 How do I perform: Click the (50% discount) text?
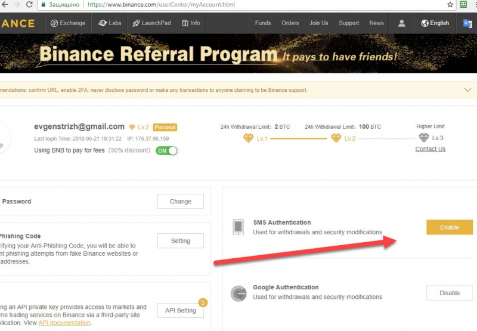[x=129, y=150]
